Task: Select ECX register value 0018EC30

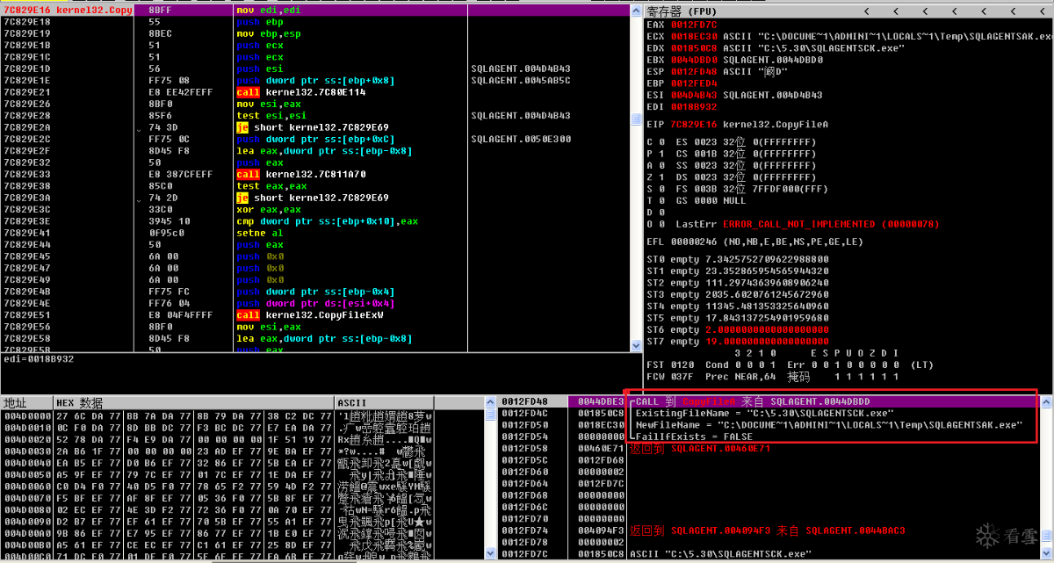Action: [694, 36]
